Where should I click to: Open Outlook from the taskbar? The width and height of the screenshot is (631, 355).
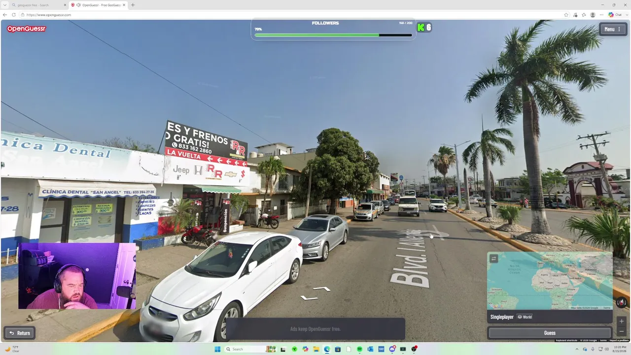370,349
